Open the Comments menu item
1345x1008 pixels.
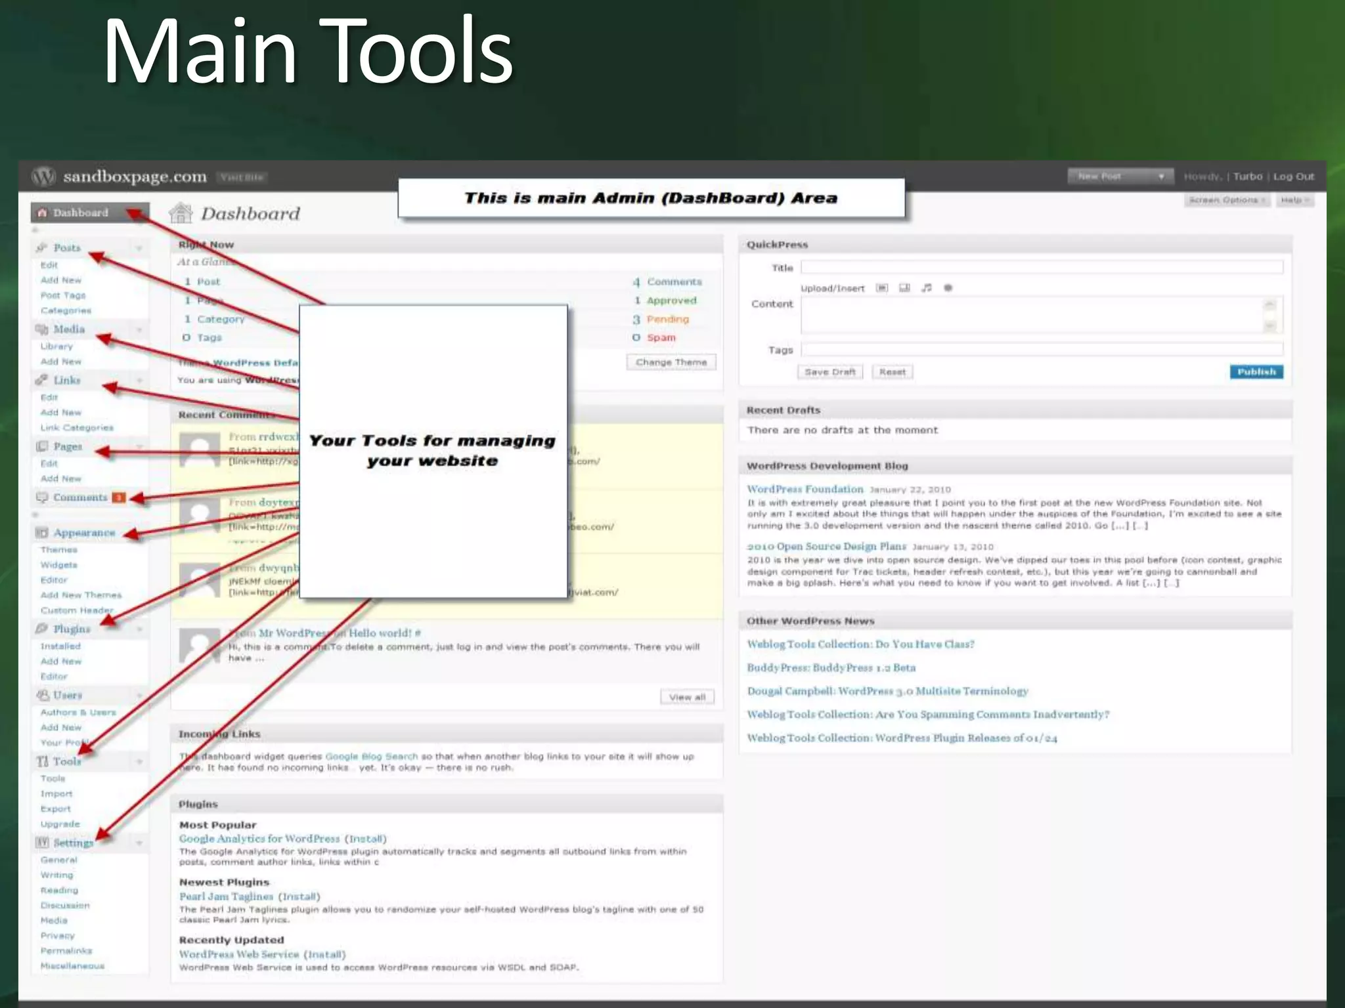(x=79, y=497)
